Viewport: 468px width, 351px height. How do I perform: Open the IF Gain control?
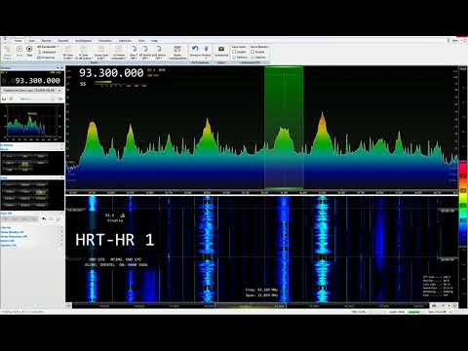(x=84, y=52)
